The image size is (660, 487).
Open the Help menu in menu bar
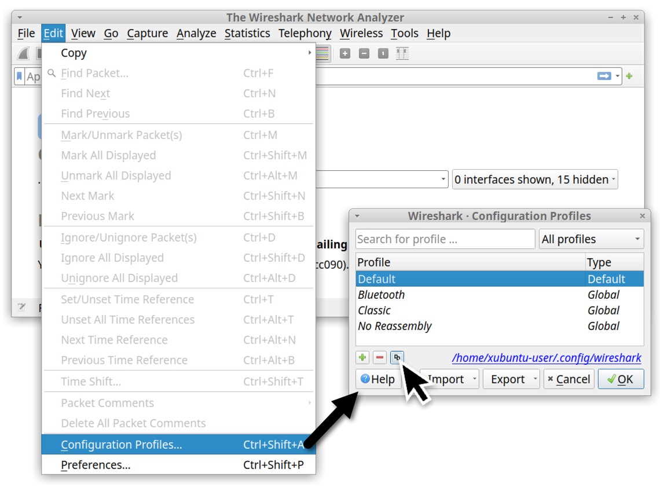(438, 33)
